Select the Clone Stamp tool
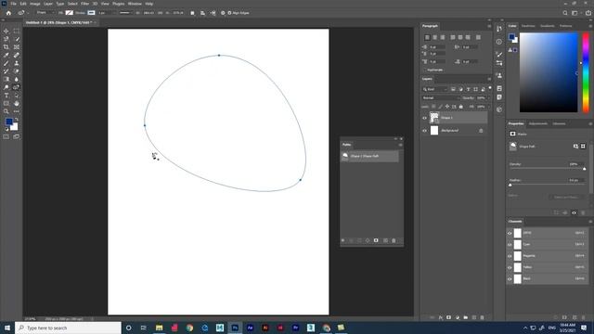This screenshot has width=594, height=334. point(17,63)
